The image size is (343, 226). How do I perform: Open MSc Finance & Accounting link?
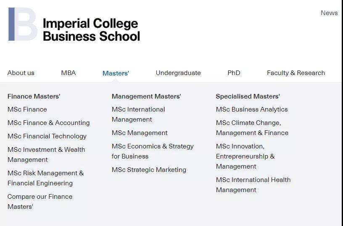(49, 123)
